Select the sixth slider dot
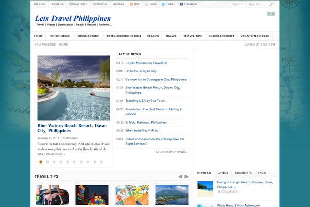Image resolution: width=310 pixels, height=207 pixels. [x=74, y=162]
